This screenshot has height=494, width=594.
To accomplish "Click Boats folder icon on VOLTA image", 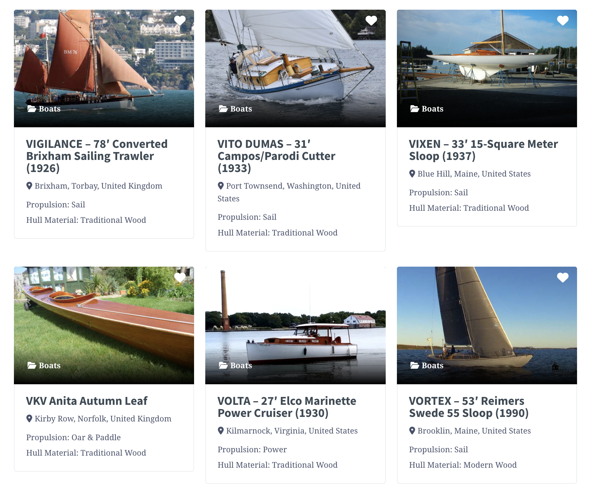I will pyautogui.click(x=223, y=366).
